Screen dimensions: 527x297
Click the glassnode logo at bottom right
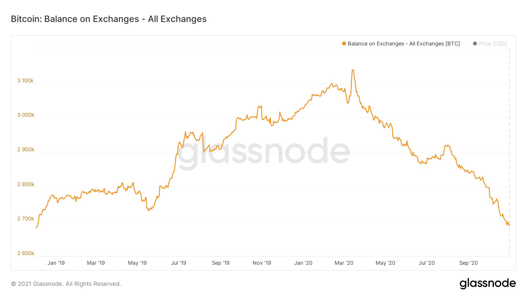[488, 284]
